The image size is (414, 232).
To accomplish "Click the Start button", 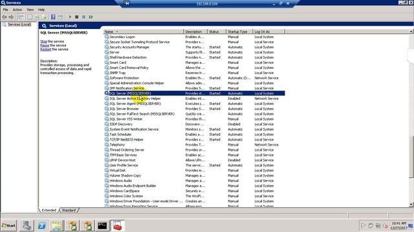I will tap(8, 226).
